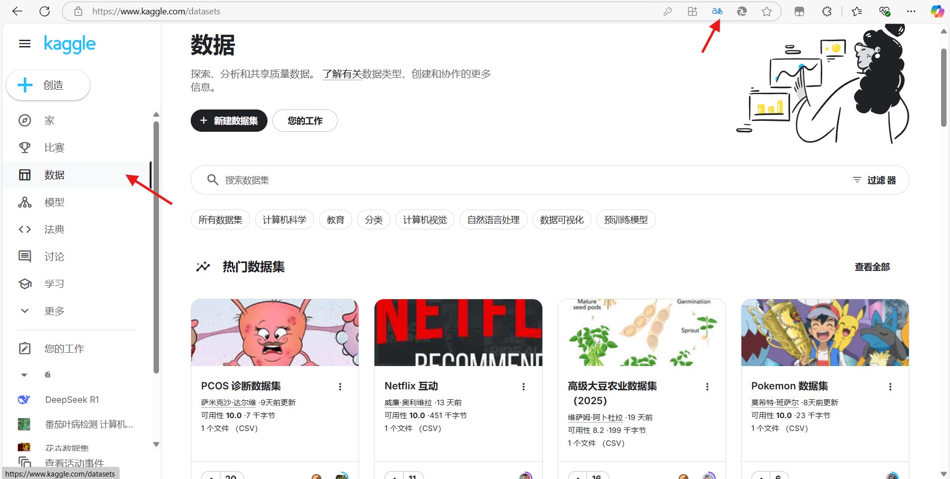
Task: Click the kaggle logo
Action: click(70, 44)
